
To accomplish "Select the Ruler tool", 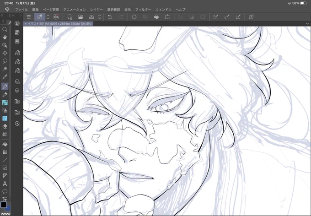I will pyautogui.click(x=5, y=176).
